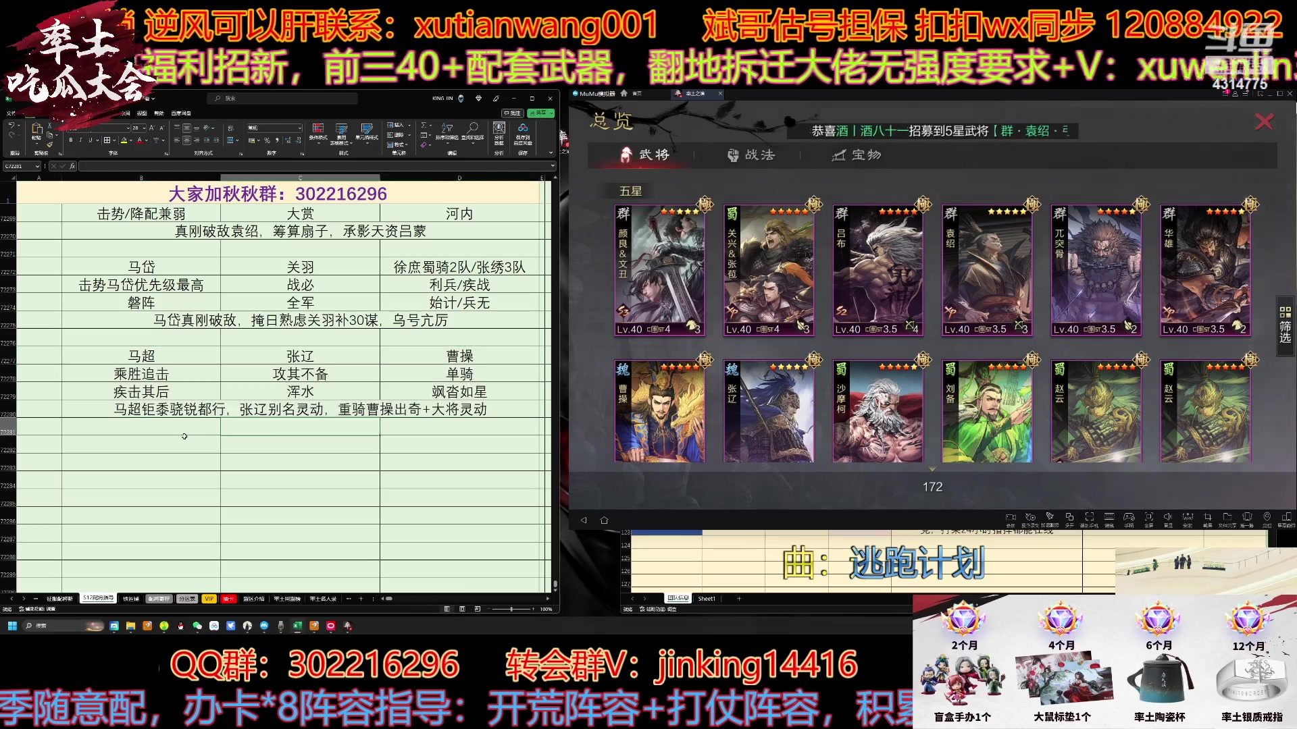
Task: Expand the formula bar with chevron
Action: point(553,165)
